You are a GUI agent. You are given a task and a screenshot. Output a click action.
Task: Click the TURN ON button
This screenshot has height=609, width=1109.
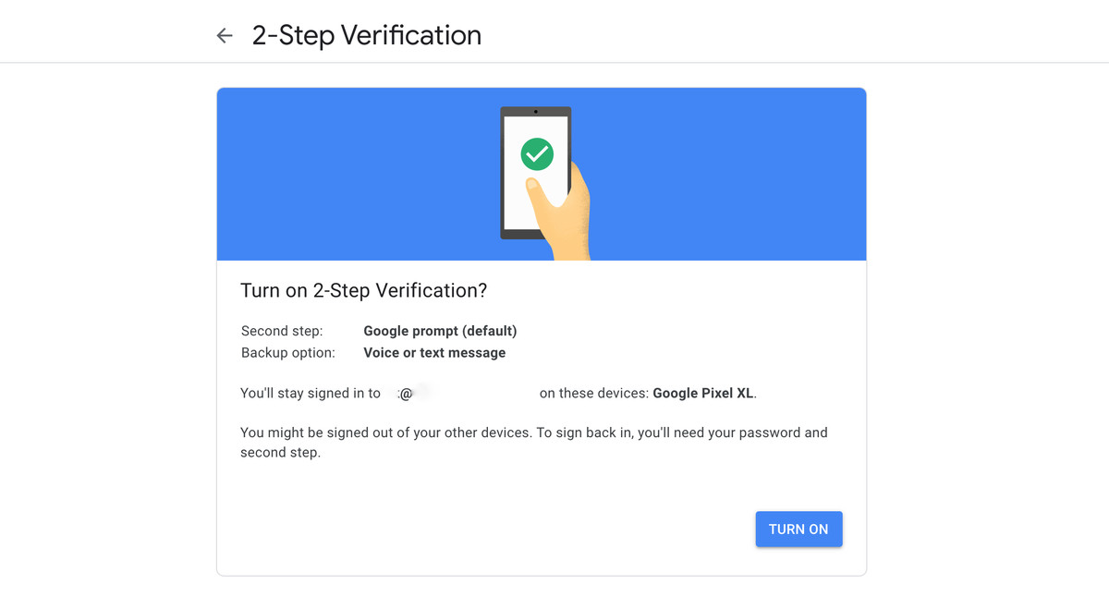click(x=798, y=530)
